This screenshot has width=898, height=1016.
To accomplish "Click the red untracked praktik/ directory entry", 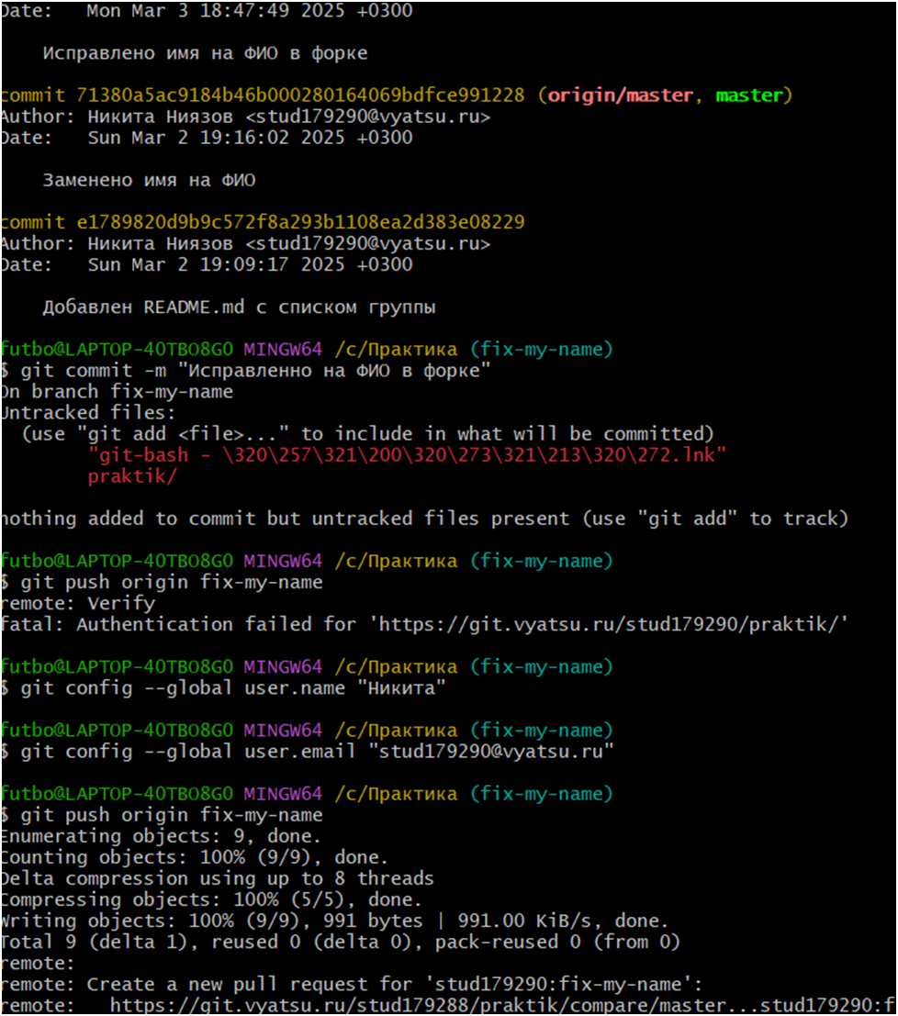I will coord(132,476).
